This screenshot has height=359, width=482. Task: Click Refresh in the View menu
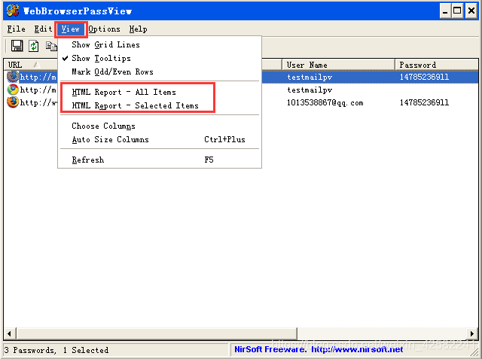pyautogui.click(x=160, y=160)
